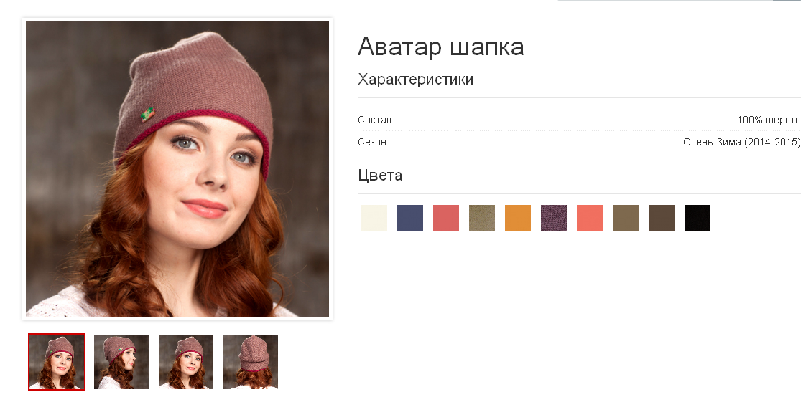The image size is (811, 402).
Task: Pick the dusty rose-red color swatch
Action: point(446,218)
